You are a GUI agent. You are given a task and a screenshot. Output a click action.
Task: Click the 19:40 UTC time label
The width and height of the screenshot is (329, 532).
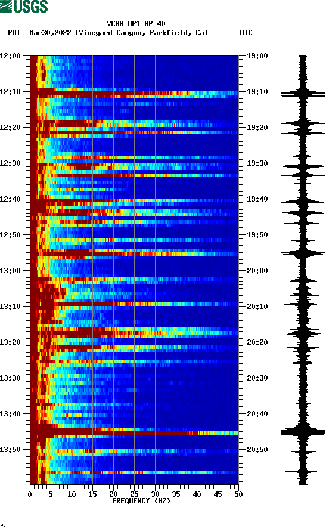[257, 199]
